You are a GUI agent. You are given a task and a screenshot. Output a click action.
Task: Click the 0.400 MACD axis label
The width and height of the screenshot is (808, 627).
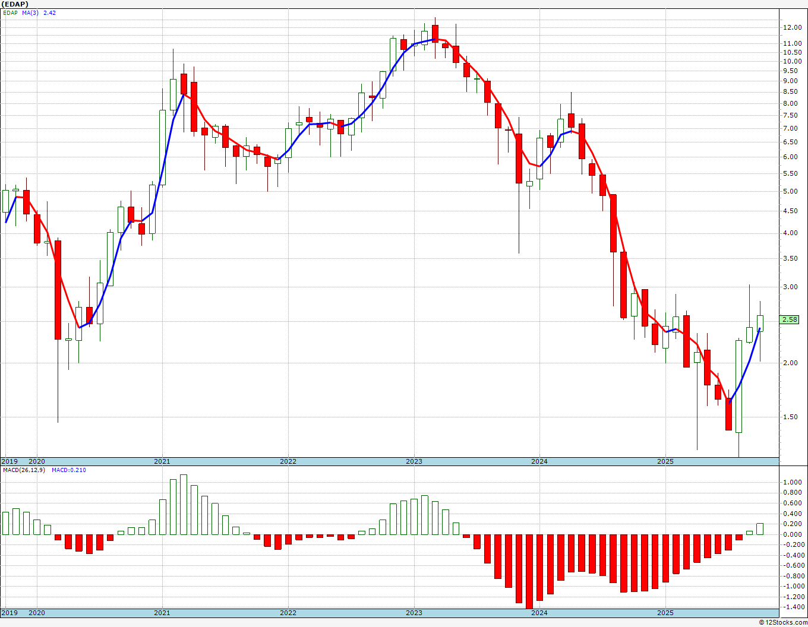[x=792, y=514]
